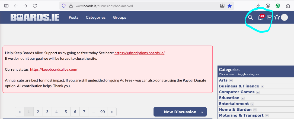The width and height of the screenshot is (294, 119).
Task: Toggle the browser sidebar panel icon
Action: 7,6
